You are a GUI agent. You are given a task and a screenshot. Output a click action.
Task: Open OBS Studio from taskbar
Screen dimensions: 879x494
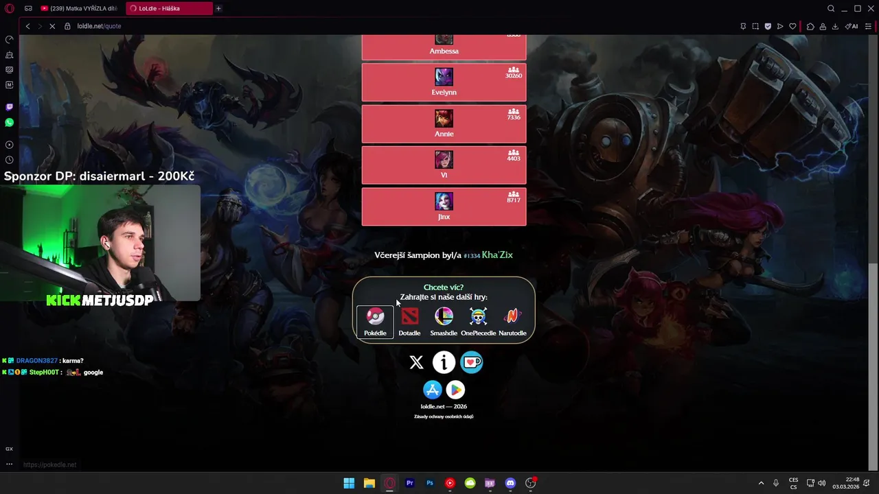pyautogui.click(x=530, y=483)
